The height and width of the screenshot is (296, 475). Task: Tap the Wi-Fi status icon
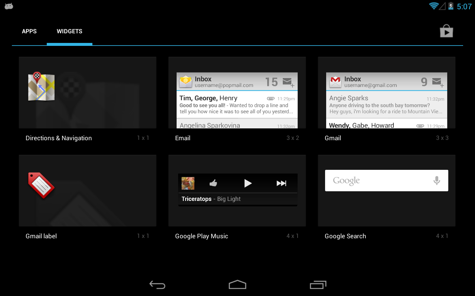[x=433, y=6]
